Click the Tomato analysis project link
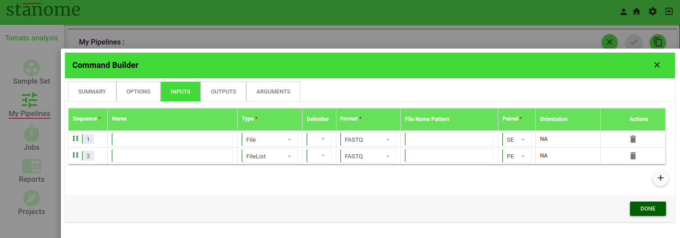The height and width of the screenshot is (238, 680). [32, 38]
